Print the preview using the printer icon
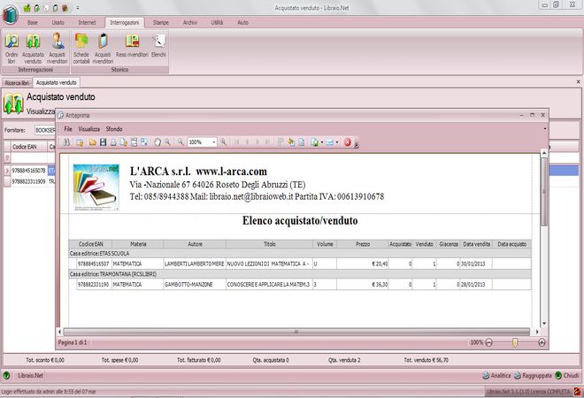 click(x=113, y=142)
